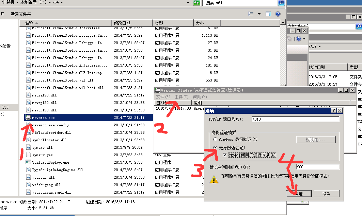The width and height of the screenshot is (362, 216).
Task: Select Windows 身份验证 radio button
Action: pyautogui.click(x=215, y=139)
